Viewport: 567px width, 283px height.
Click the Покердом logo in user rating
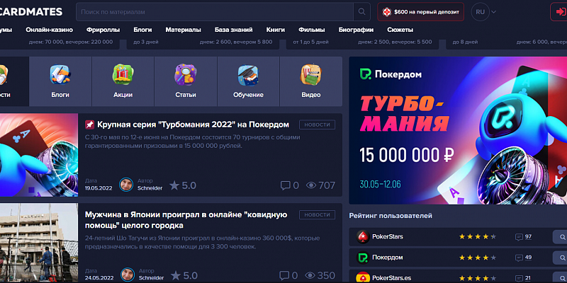[362, 258]
